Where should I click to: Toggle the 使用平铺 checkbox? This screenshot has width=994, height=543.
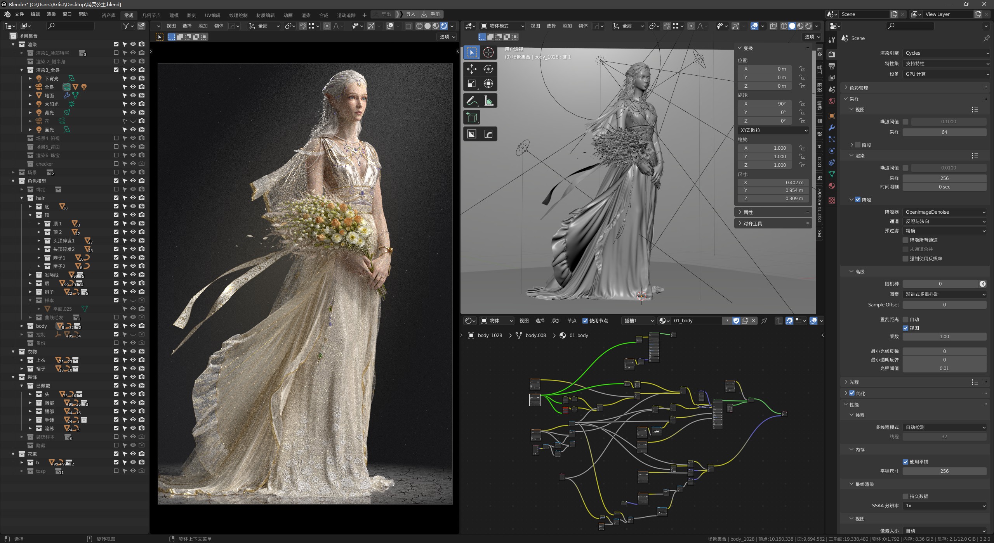click(x=905, y=462)
